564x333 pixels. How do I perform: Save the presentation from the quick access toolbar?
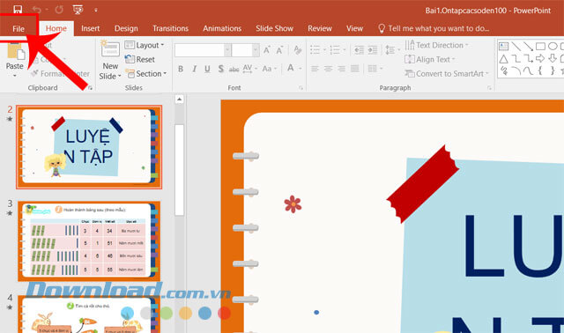click(x=18, y=10)
